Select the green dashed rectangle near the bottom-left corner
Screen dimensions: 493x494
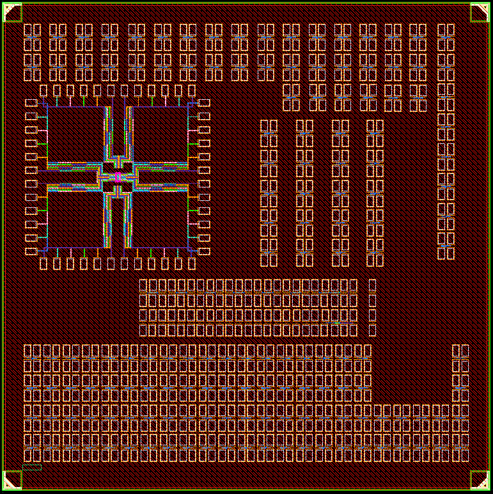(x=32, y=468)
